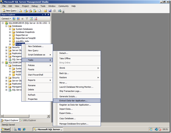Select the sysutility_mdw database
Image resolution: width=171 pixels, height=133 pixels.
coord(22,41)
